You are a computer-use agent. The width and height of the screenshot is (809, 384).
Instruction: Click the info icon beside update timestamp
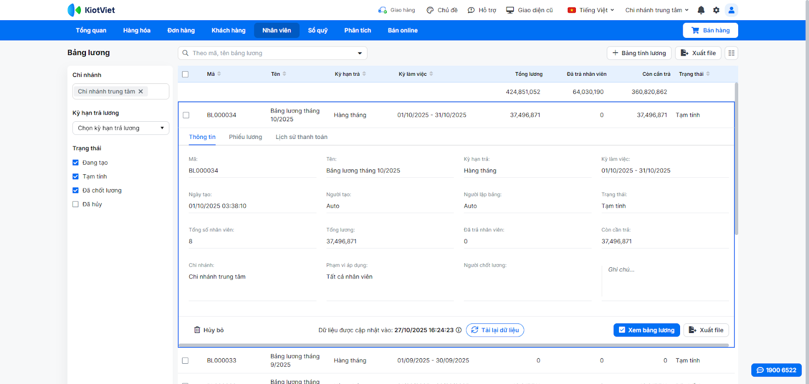point(459,330)
